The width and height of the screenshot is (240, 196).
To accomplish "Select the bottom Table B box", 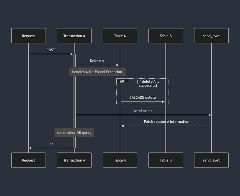I will pyautogui.click(x=166, y=160).
